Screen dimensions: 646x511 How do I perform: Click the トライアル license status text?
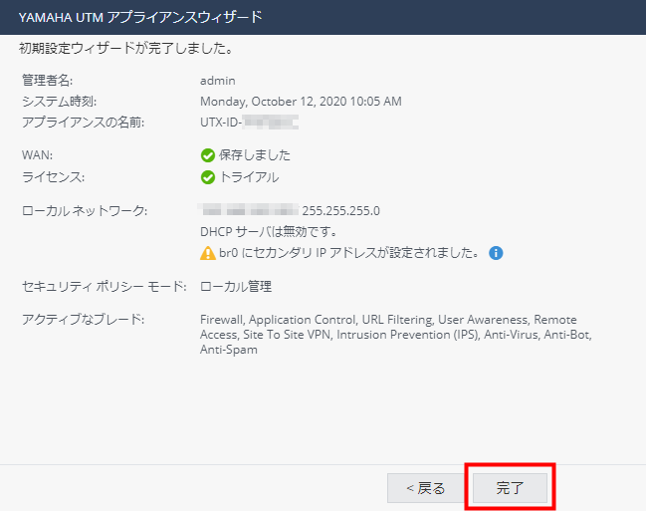pyautogui.click(x=249, y=177)
